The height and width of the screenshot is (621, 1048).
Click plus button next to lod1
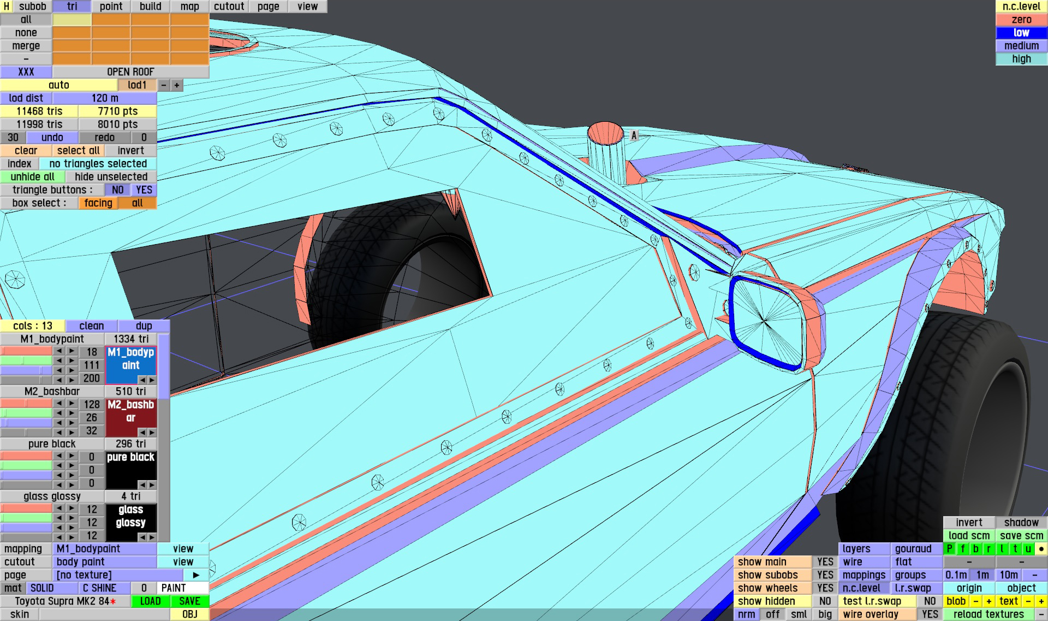[177, 85]
